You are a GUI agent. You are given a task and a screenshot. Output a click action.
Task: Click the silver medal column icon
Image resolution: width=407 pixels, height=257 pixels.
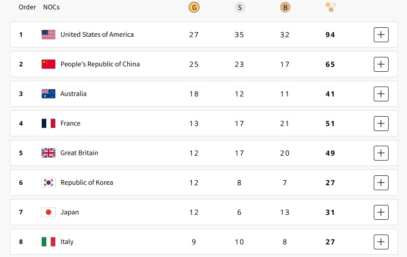click(239, 7)
